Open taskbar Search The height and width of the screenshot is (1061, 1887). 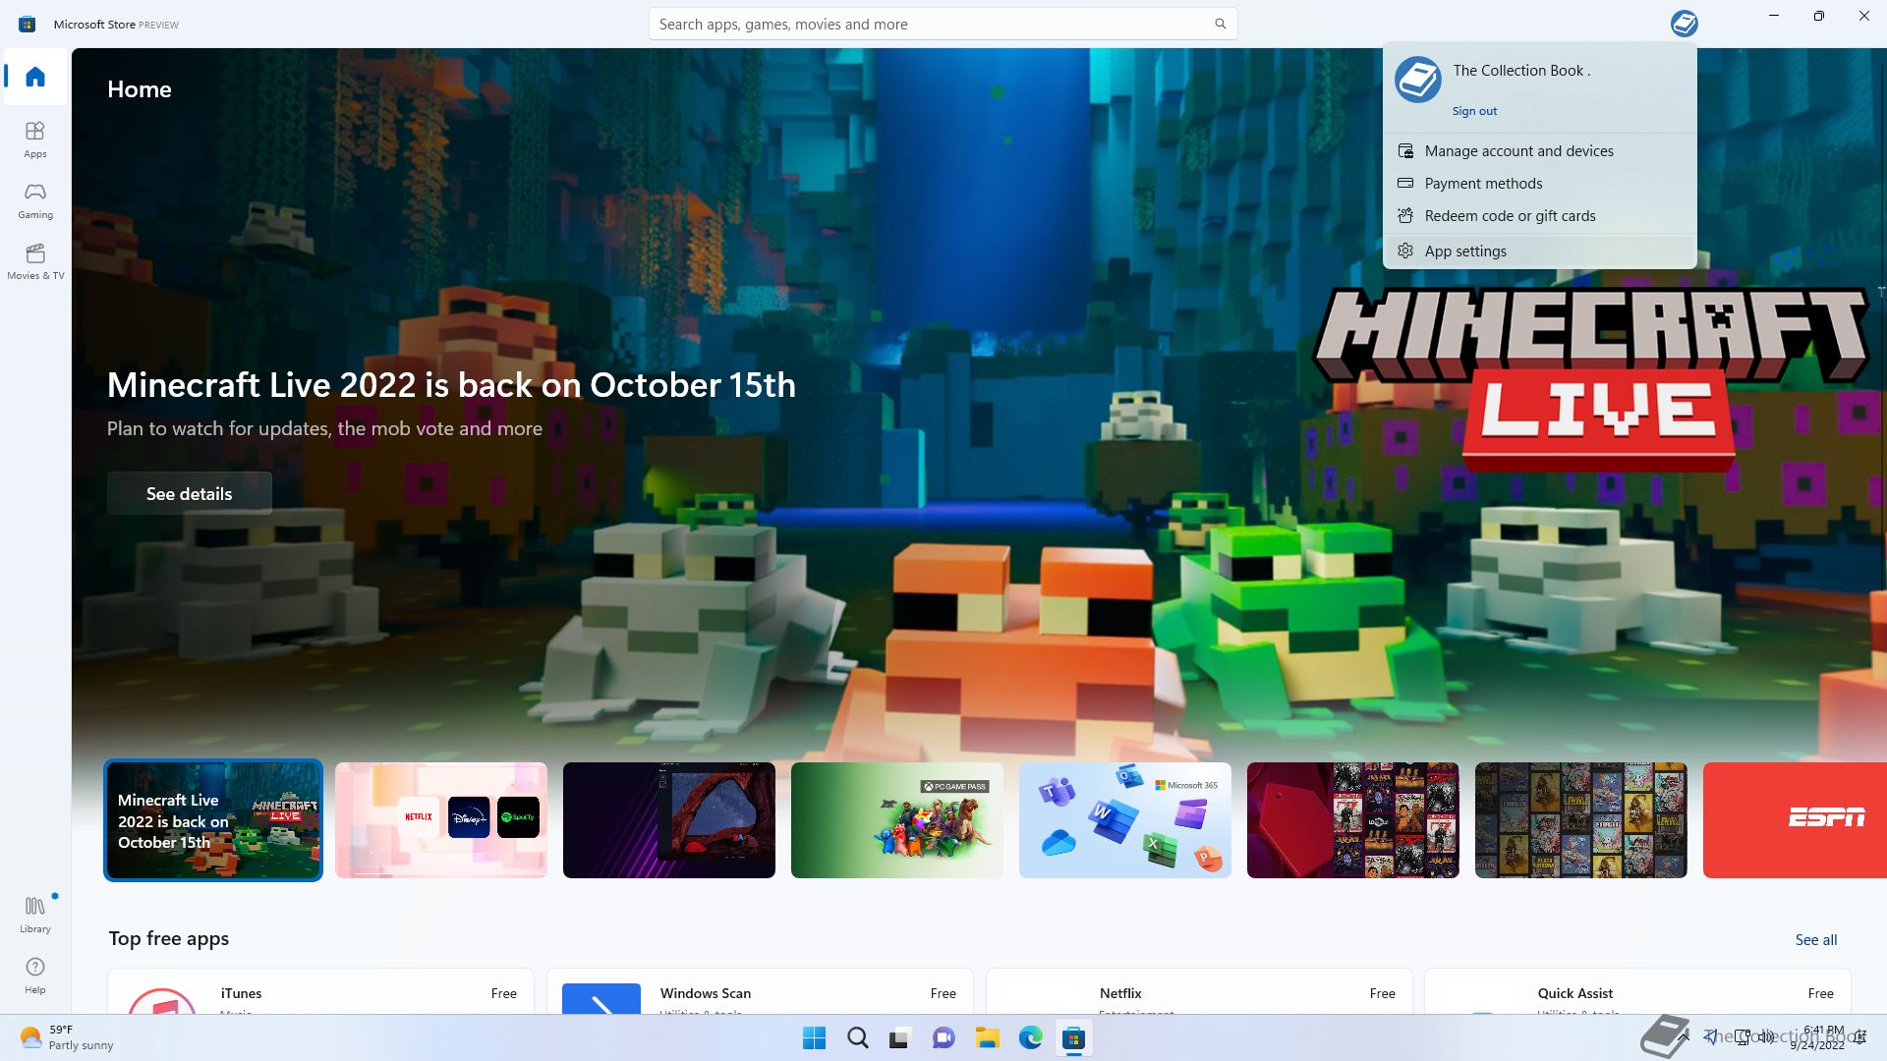(x=857, y=1038)
